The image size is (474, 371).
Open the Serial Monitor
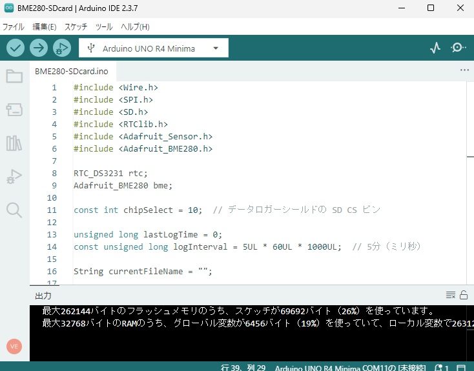459,48
